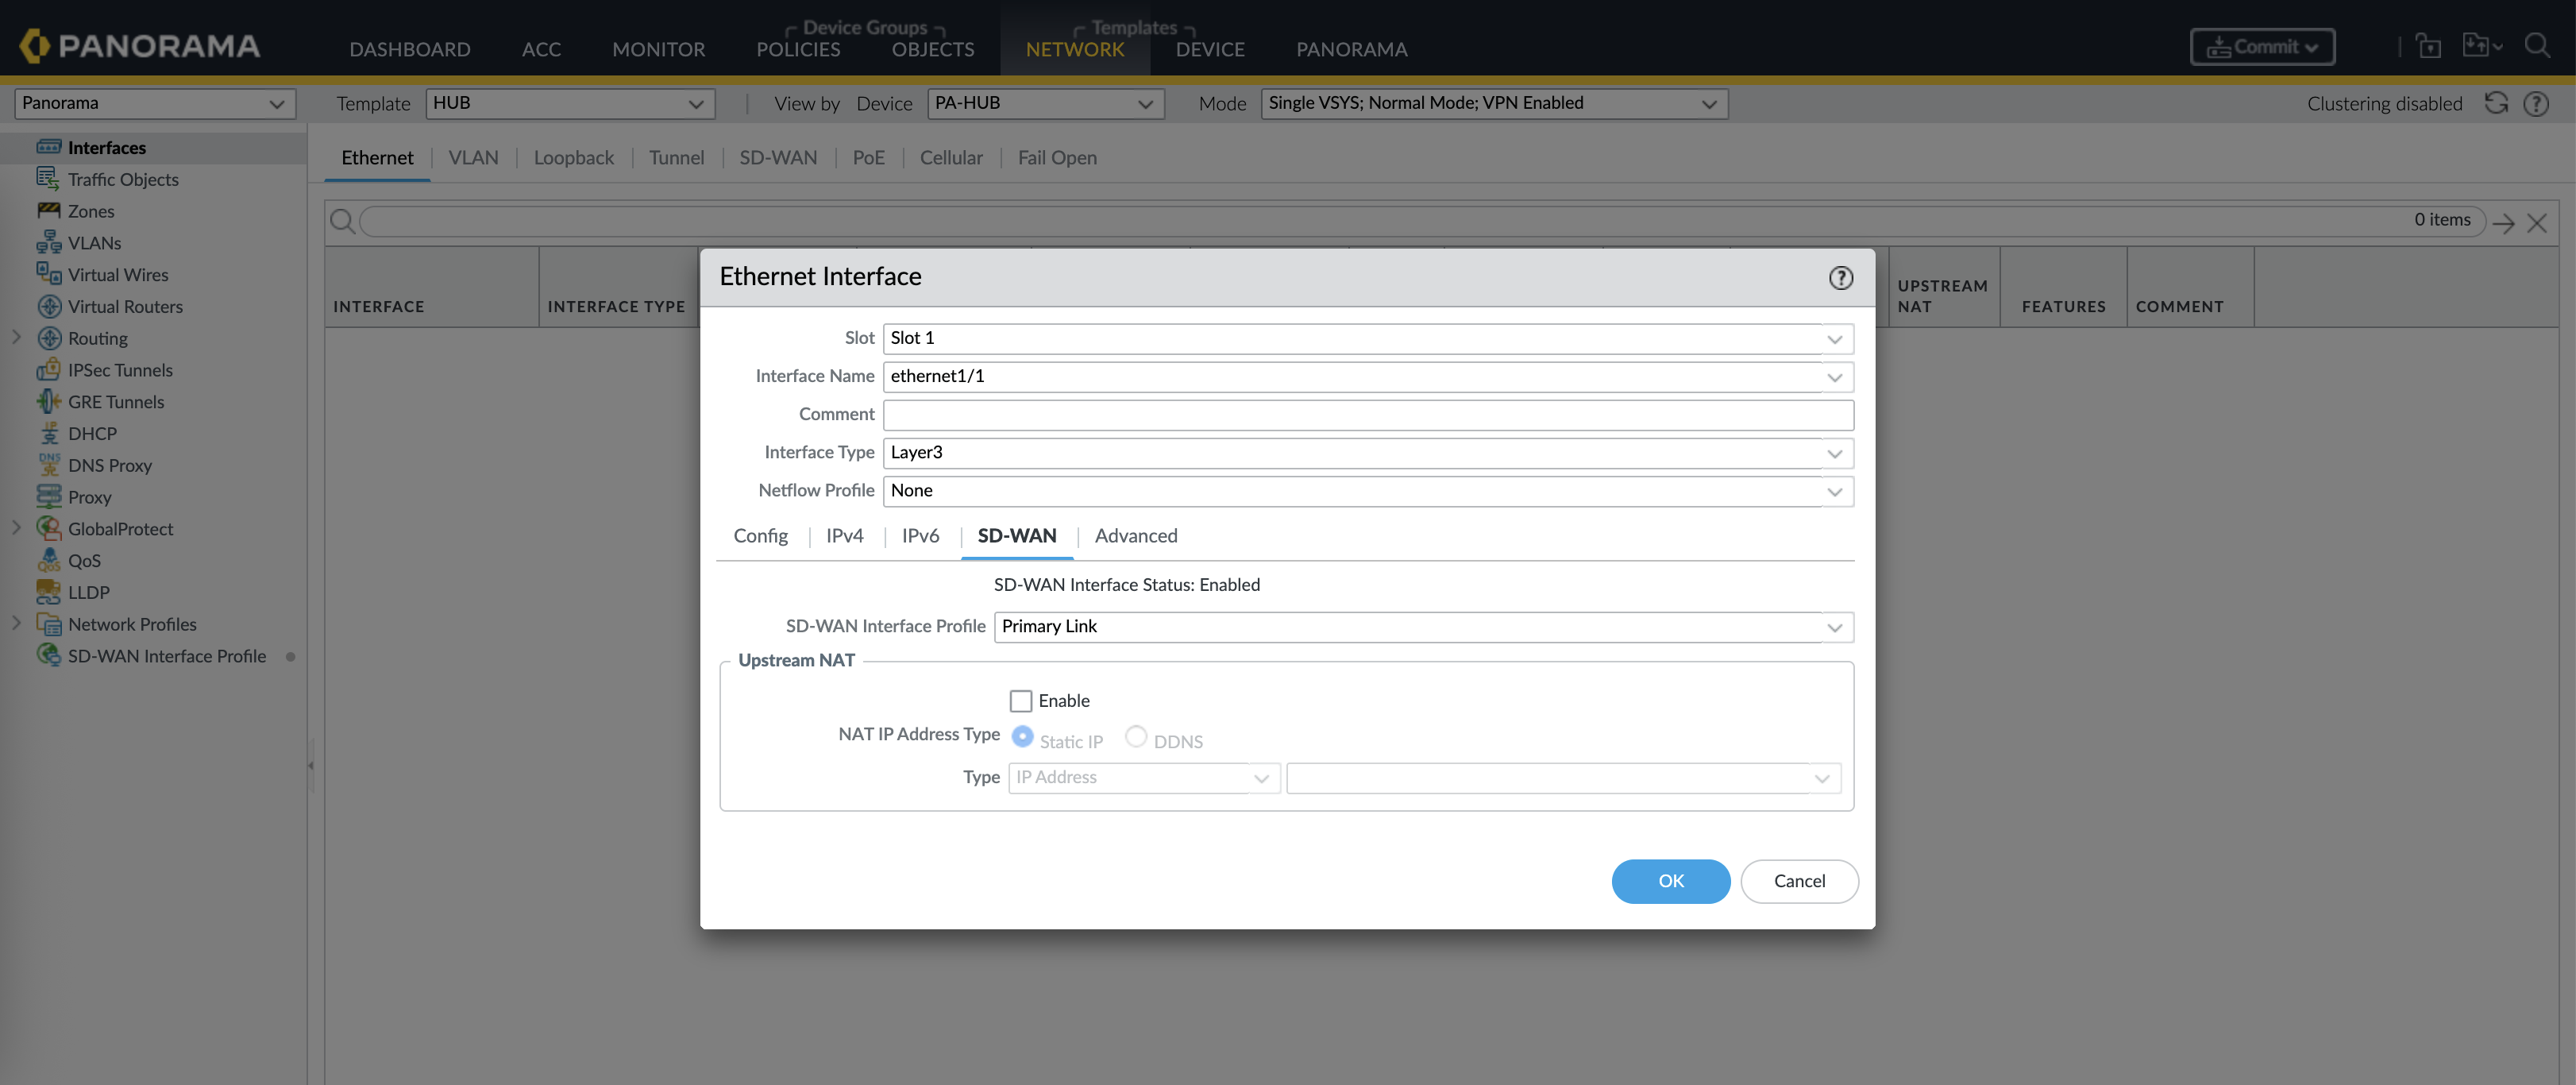Screen dimensions: 2576x1085
Task: Click the search magnifier in top bar
Action: (2536, 46)
